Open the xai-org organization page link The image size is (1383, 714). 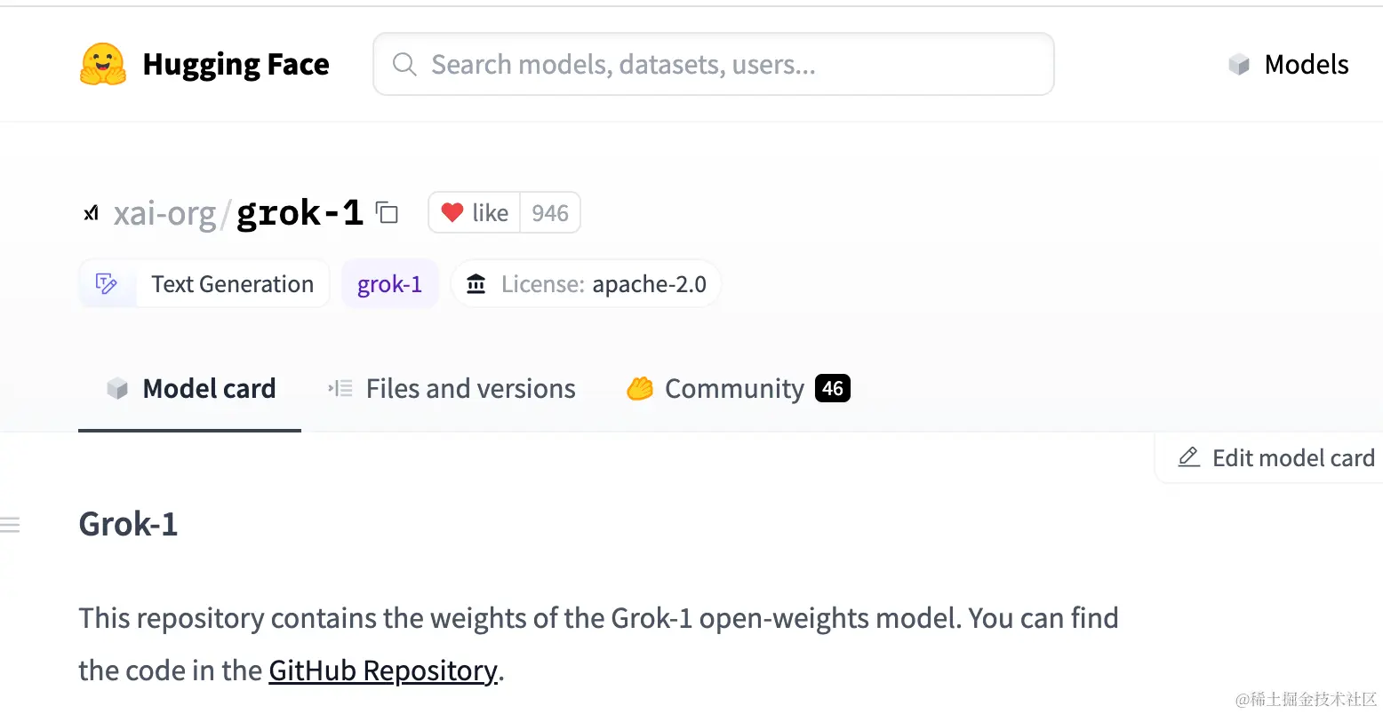pyautogui.click(x=164, y=213)
